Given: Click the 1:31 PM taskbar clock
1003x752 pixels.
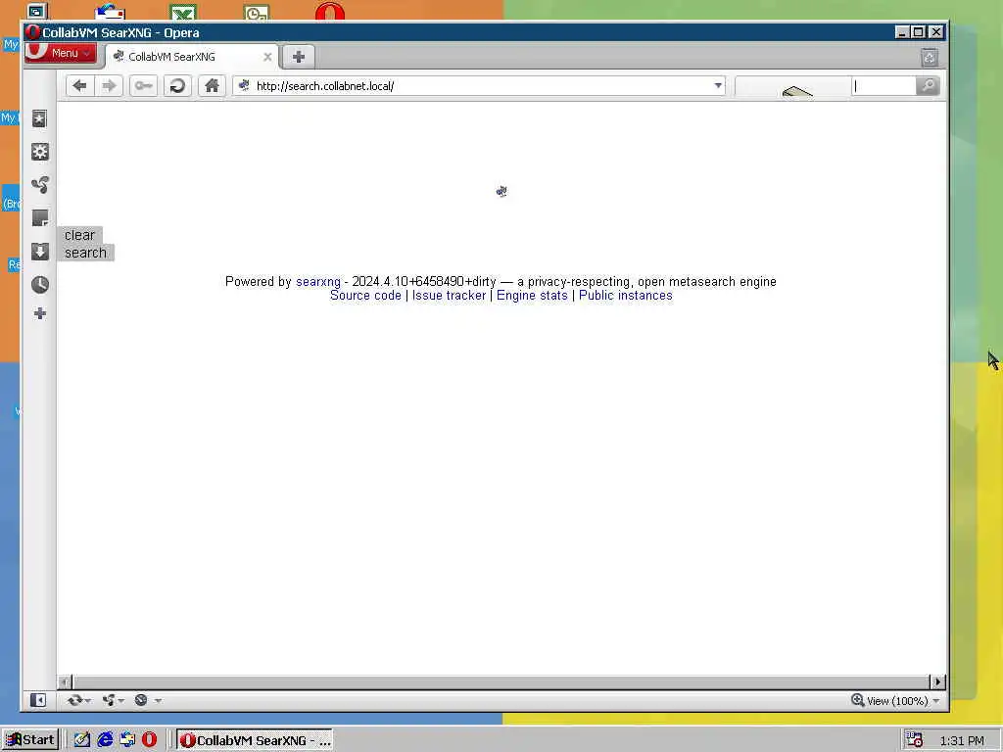Looking at the screenshot, I should [962, 740].
